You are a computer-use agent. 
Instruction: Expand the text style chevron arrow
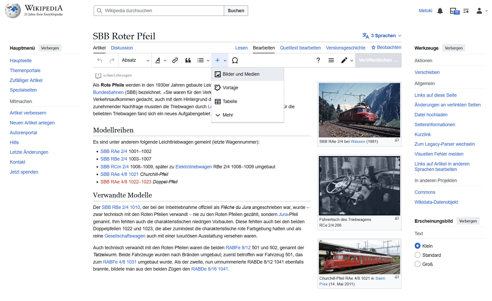[165, 61]
